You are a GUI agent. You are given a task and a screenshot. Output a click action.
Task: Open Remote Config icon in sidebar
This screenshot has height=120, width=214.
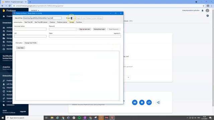click(4, 95)
